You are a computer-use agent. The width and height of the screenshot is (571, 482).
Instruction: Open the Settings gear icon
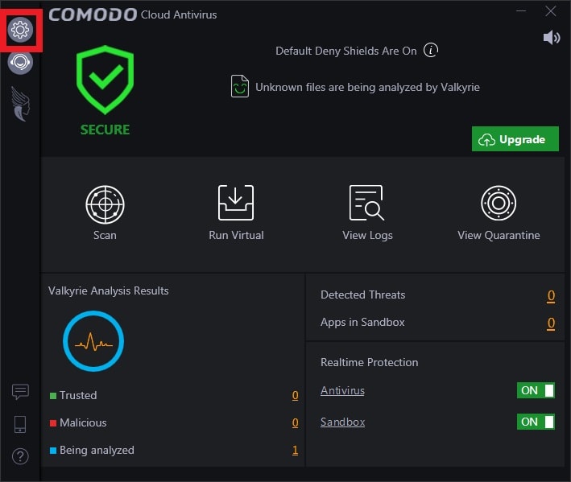click(20, 30)
